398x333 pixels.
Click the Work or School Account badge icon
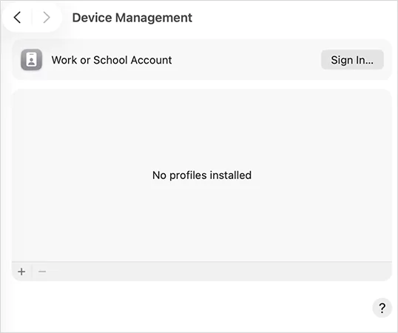(32, 60)
